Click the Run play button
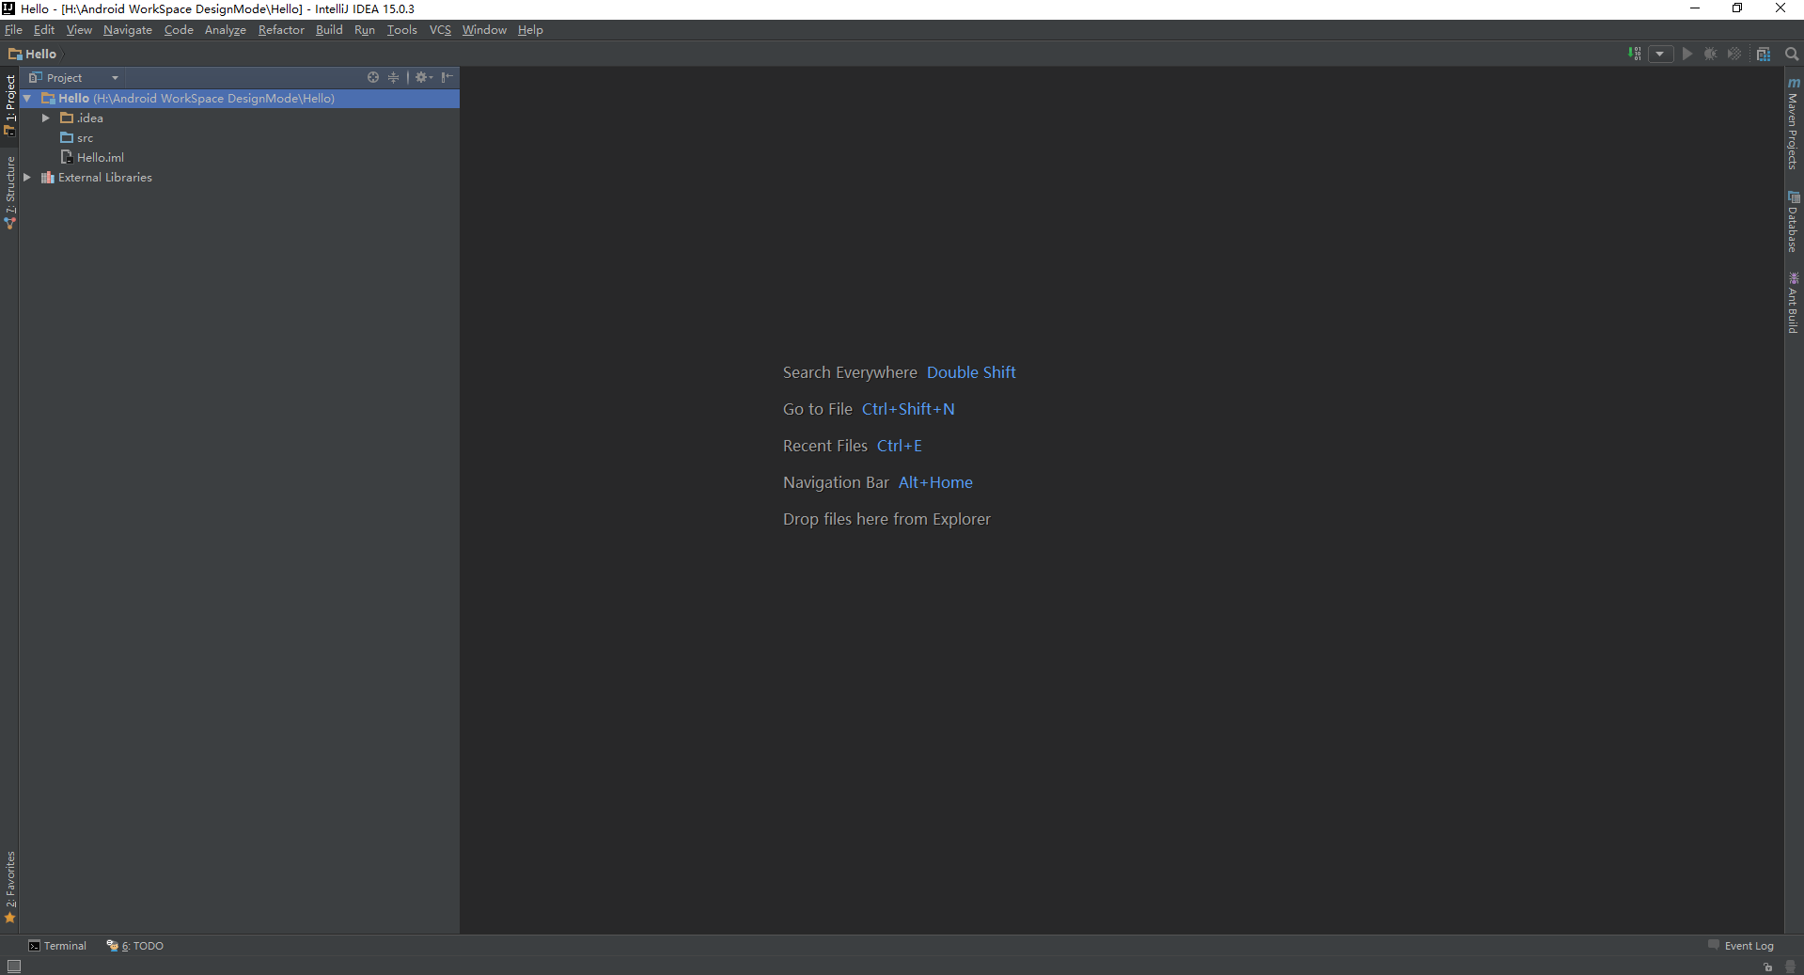Image resolution: width=1804 pixels, height=975 pixels. [x=1687, y=54]
